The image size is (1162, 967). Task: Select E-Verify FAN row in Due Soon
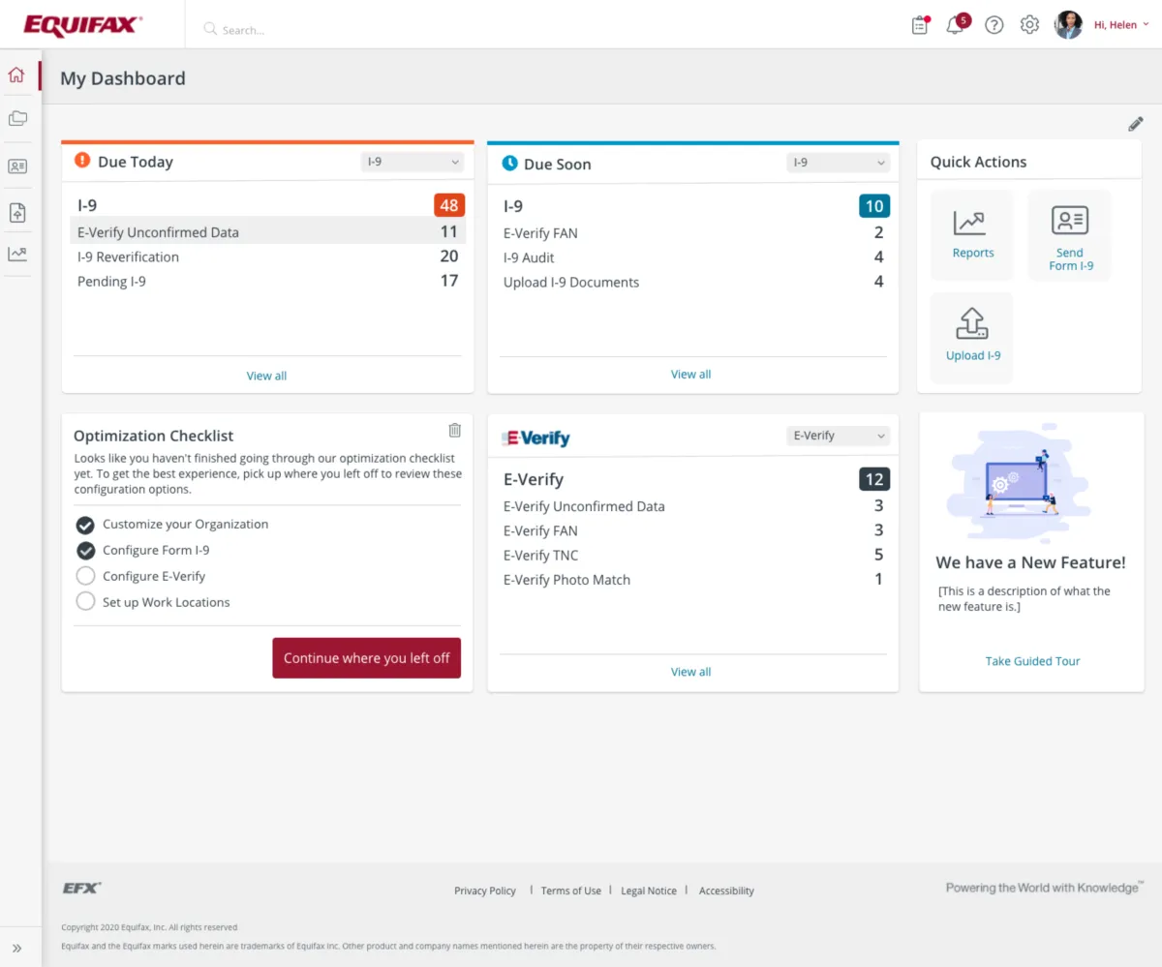click(693, 232)
